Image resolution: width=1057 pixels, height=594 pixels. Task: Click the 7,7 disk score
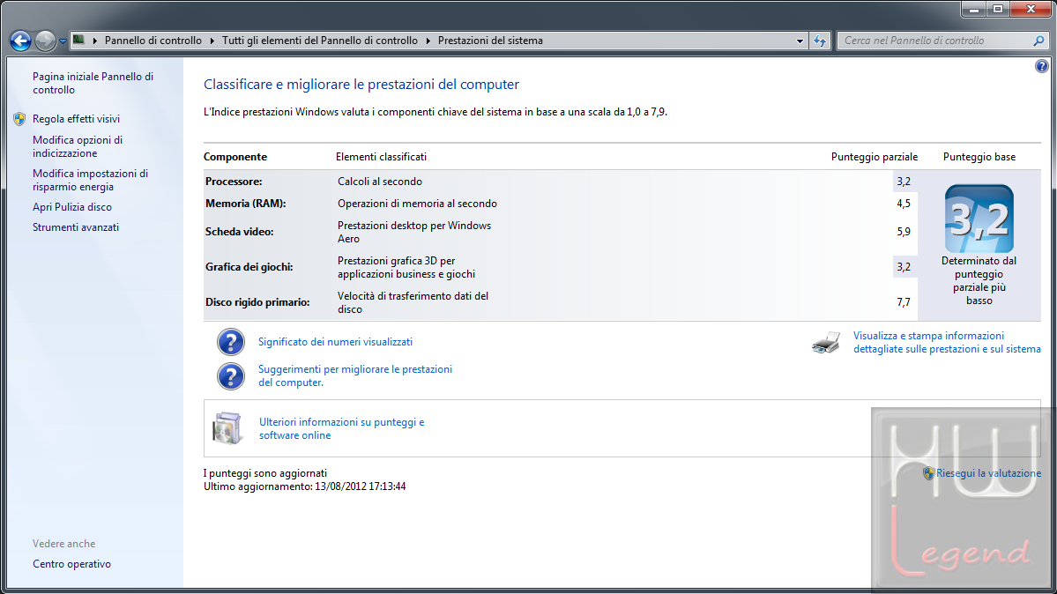coord(904,302)
